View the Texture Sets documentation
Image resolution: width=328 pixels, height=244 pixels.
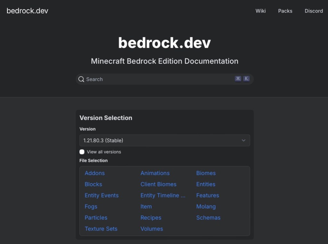101,229
